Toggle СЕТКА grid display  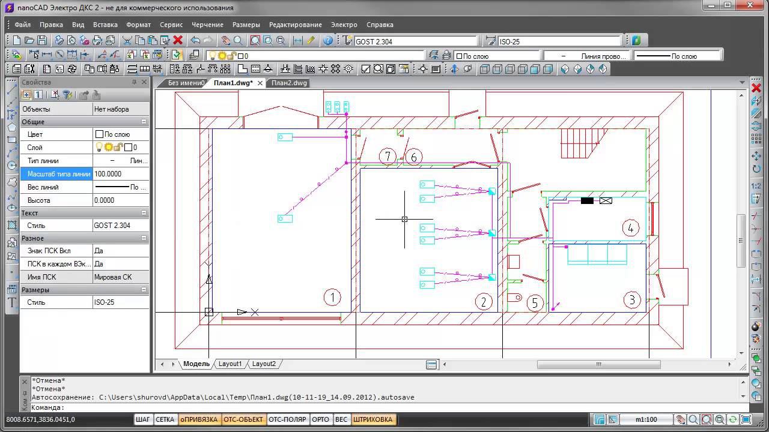pos(165,419)
